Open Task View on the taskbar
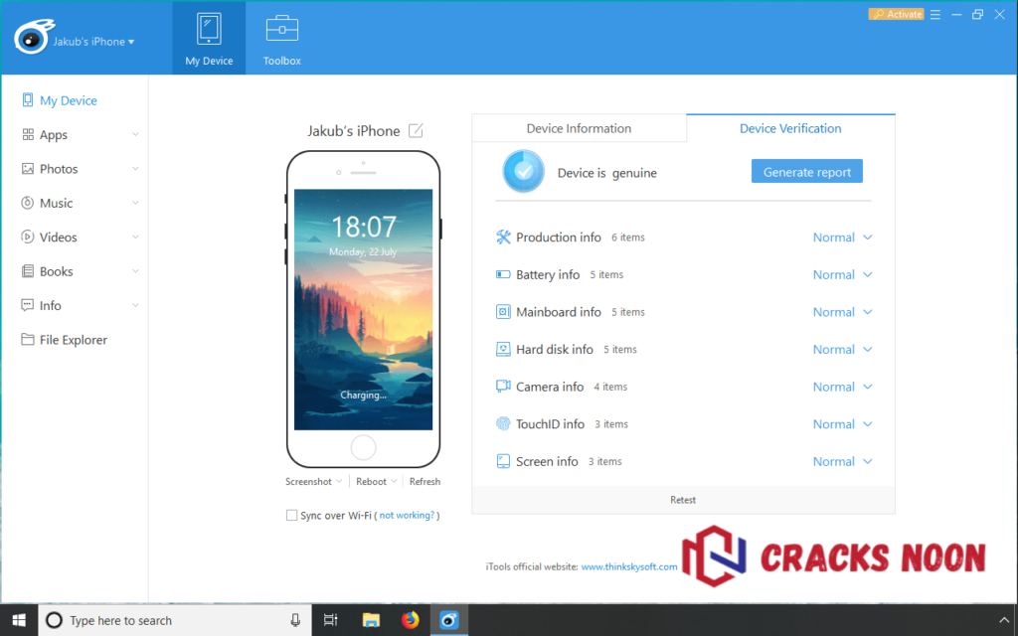The width and height of the screenshot is (1018, 636). 330,620
